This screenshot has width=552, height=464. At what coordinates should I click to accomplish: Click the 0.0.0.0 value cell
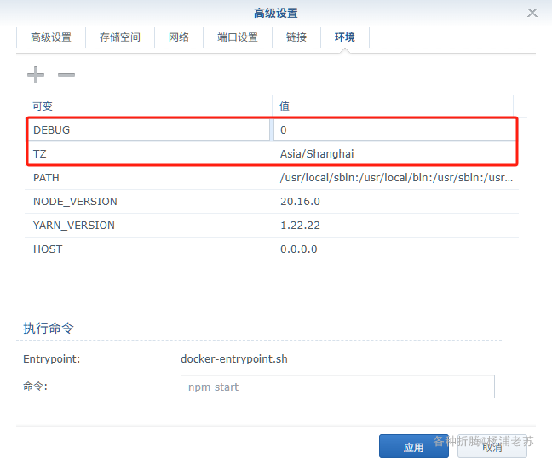[395, 249]
